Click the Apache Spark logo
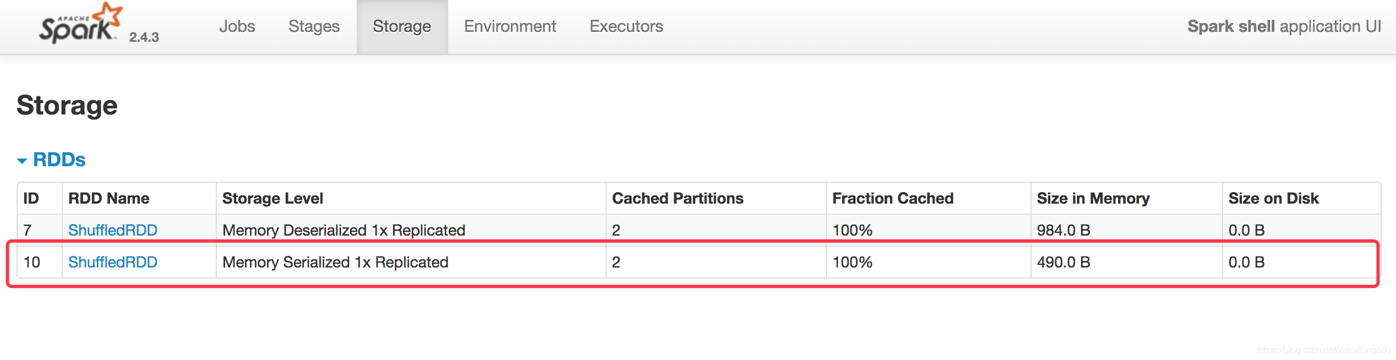Screen dimensions: 1396x360 point(80,23)
